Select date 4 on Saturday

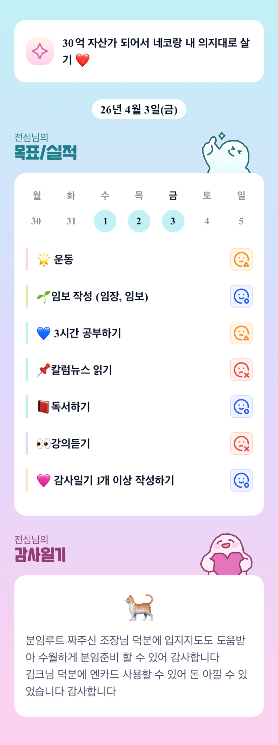pyautogui.click(x=207, y=221)
